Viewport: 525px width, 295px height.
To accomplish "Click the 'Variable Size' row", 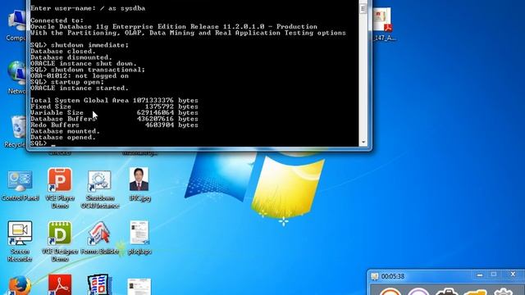I will tap(114, 113).
